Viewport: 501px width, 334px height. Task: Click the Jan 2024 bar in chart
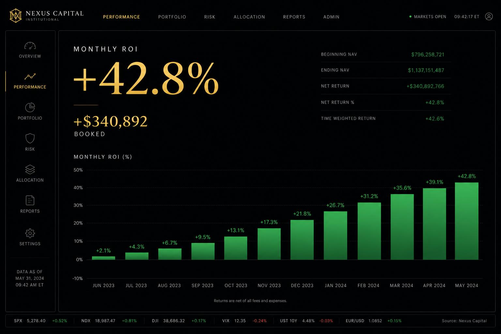click(x=335, y=235)
